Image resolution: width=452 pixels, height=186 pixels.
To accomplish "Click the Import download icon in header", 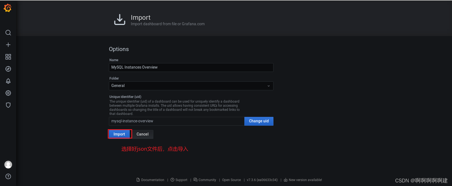I will (x=120, y=20).
